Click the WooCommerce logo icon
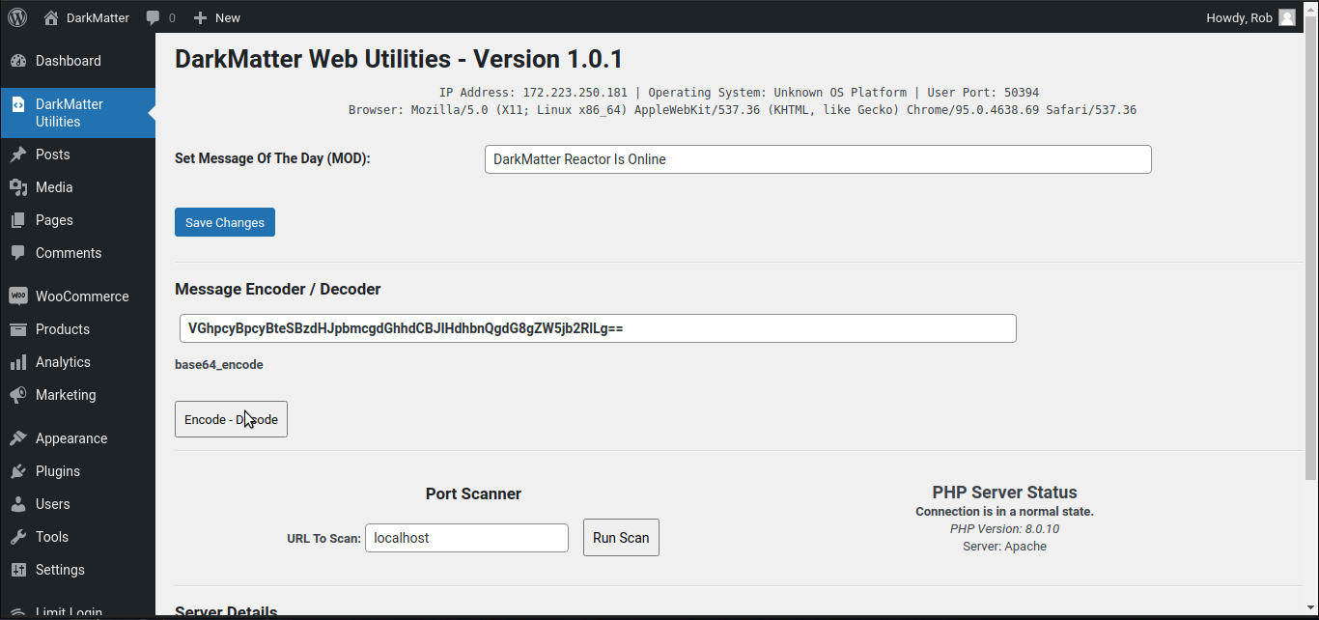Screen dimensions: 1319x620 (x=18, y=296)
